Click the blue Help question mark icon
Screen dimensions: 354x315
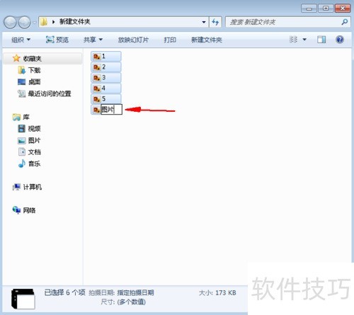coord(340,40)
